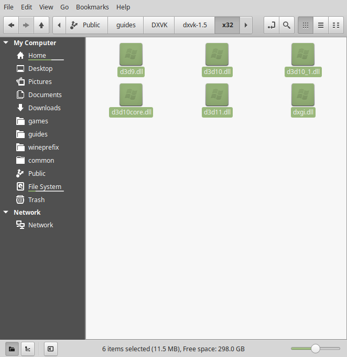The height and width of the screenshot is (357, 347).
Task: Go up to the parent folder
Action: 41,25
